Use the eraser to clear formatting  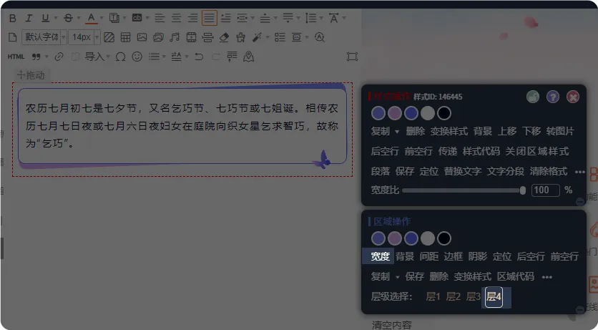(225, 37)
